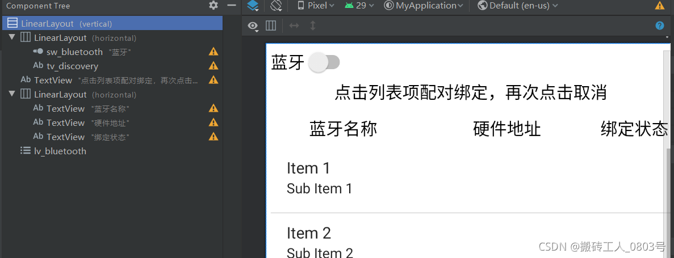Image resolution: width=674 pixels, height=258 pixels.
Task: Click the warning icon beside "硬件地址" TextView
Action: click(x=213, y=122)
